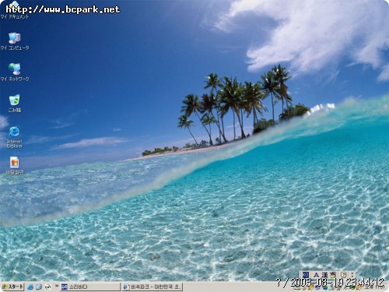The height and width of the screenshot is (292, 389).
Task: Click the blue IME icon on language bar
Action: (306, 275)
